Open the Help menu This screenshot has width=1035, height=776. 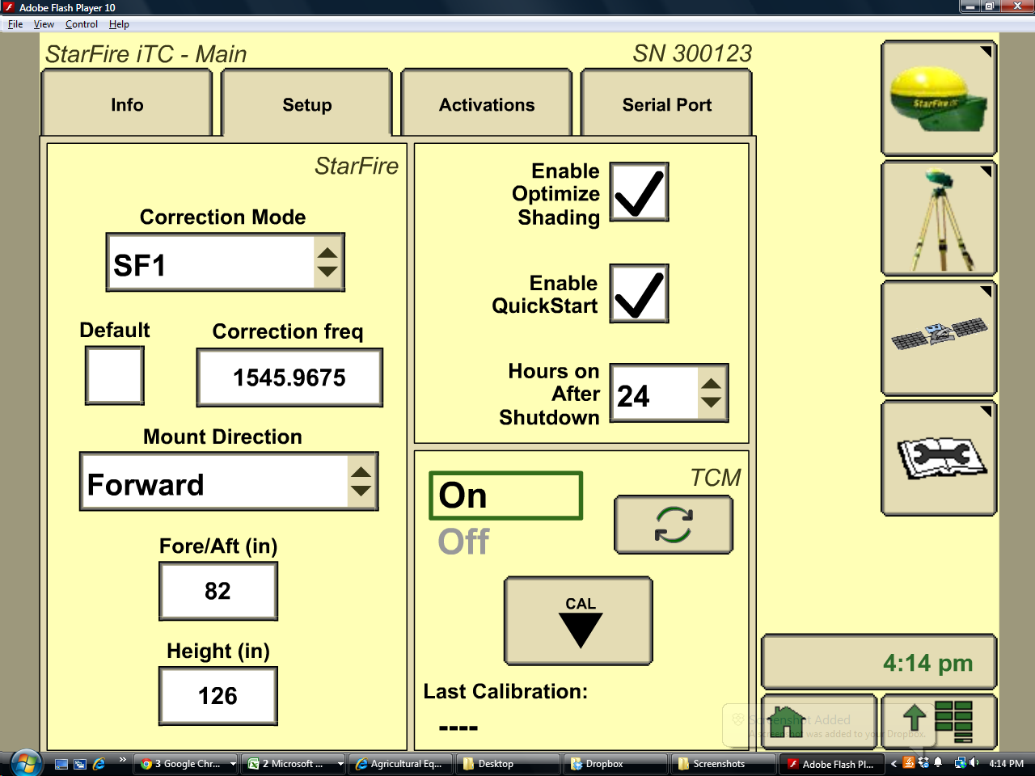coord(119,24)
